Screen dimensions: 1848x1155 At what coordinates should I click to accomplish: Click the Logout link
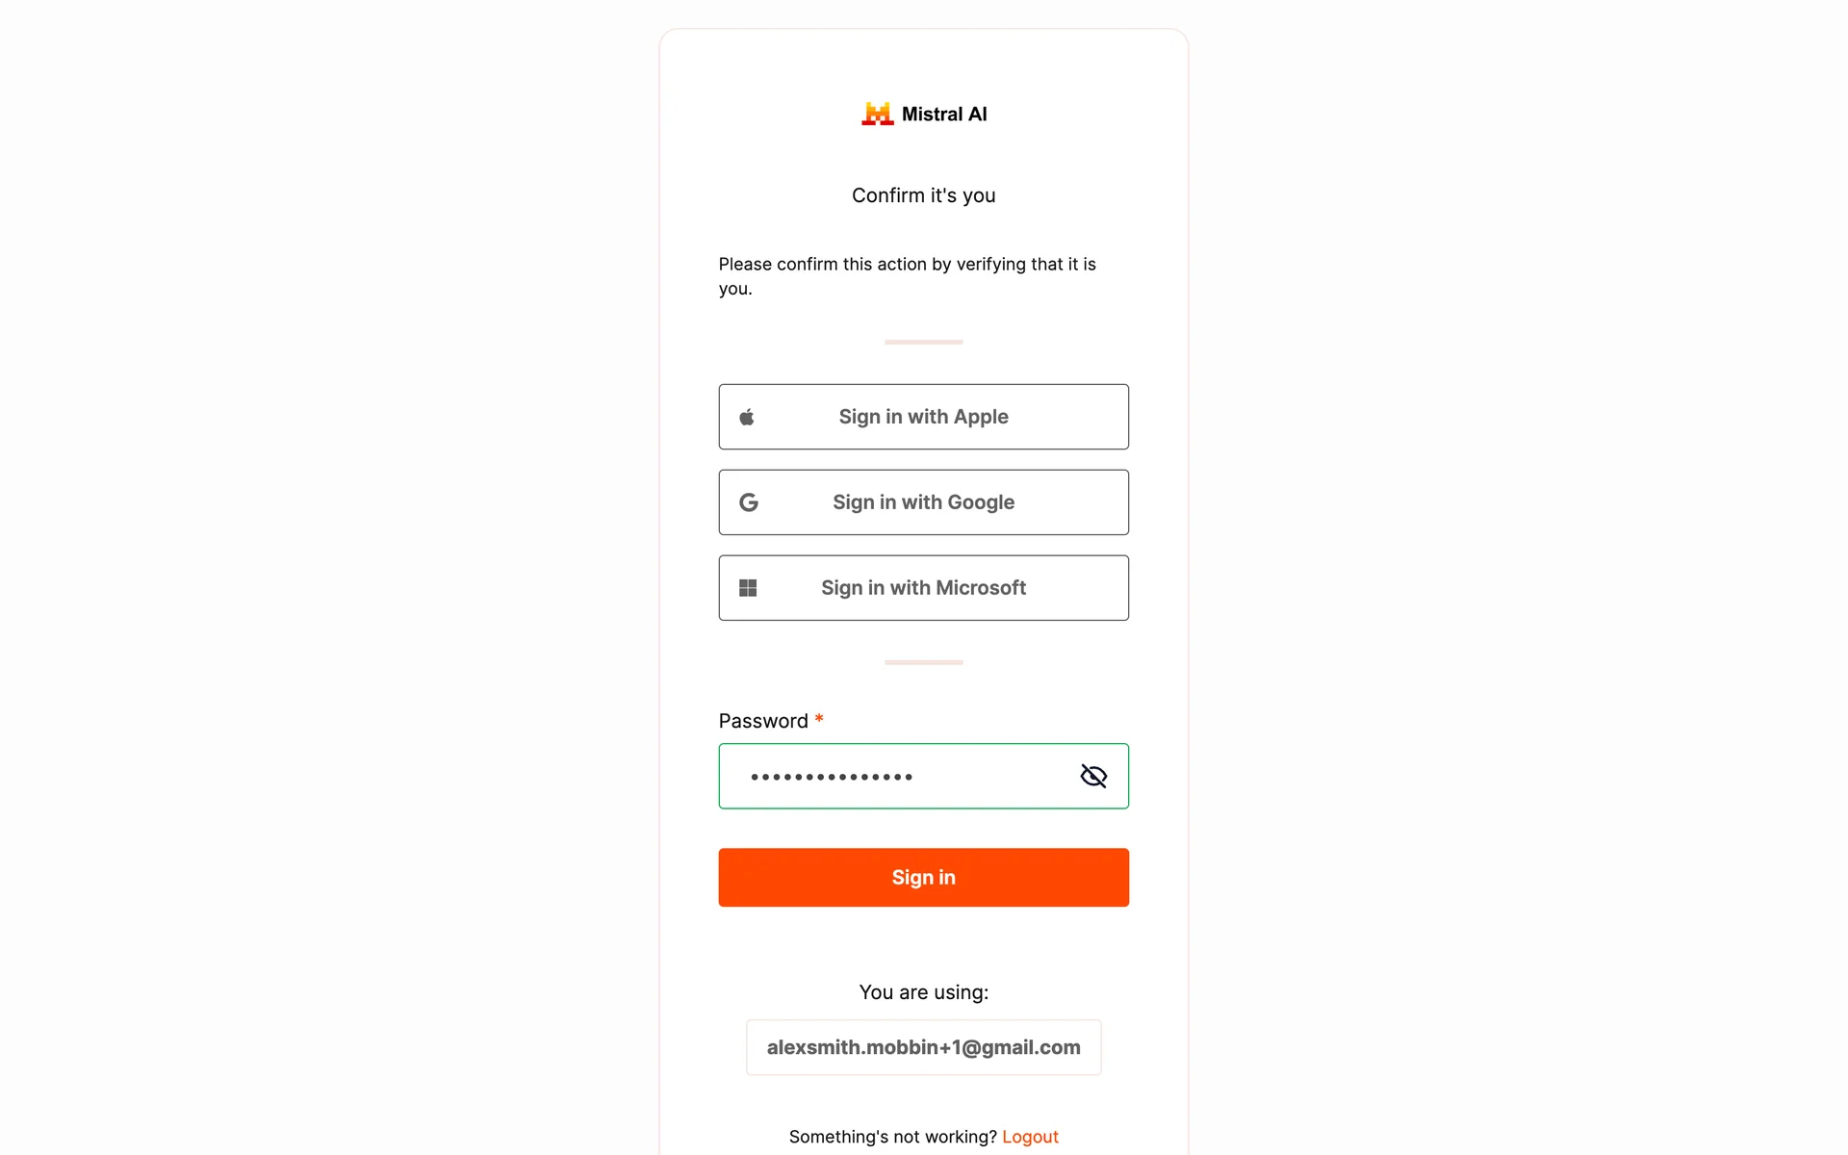coord(1030,1137)
